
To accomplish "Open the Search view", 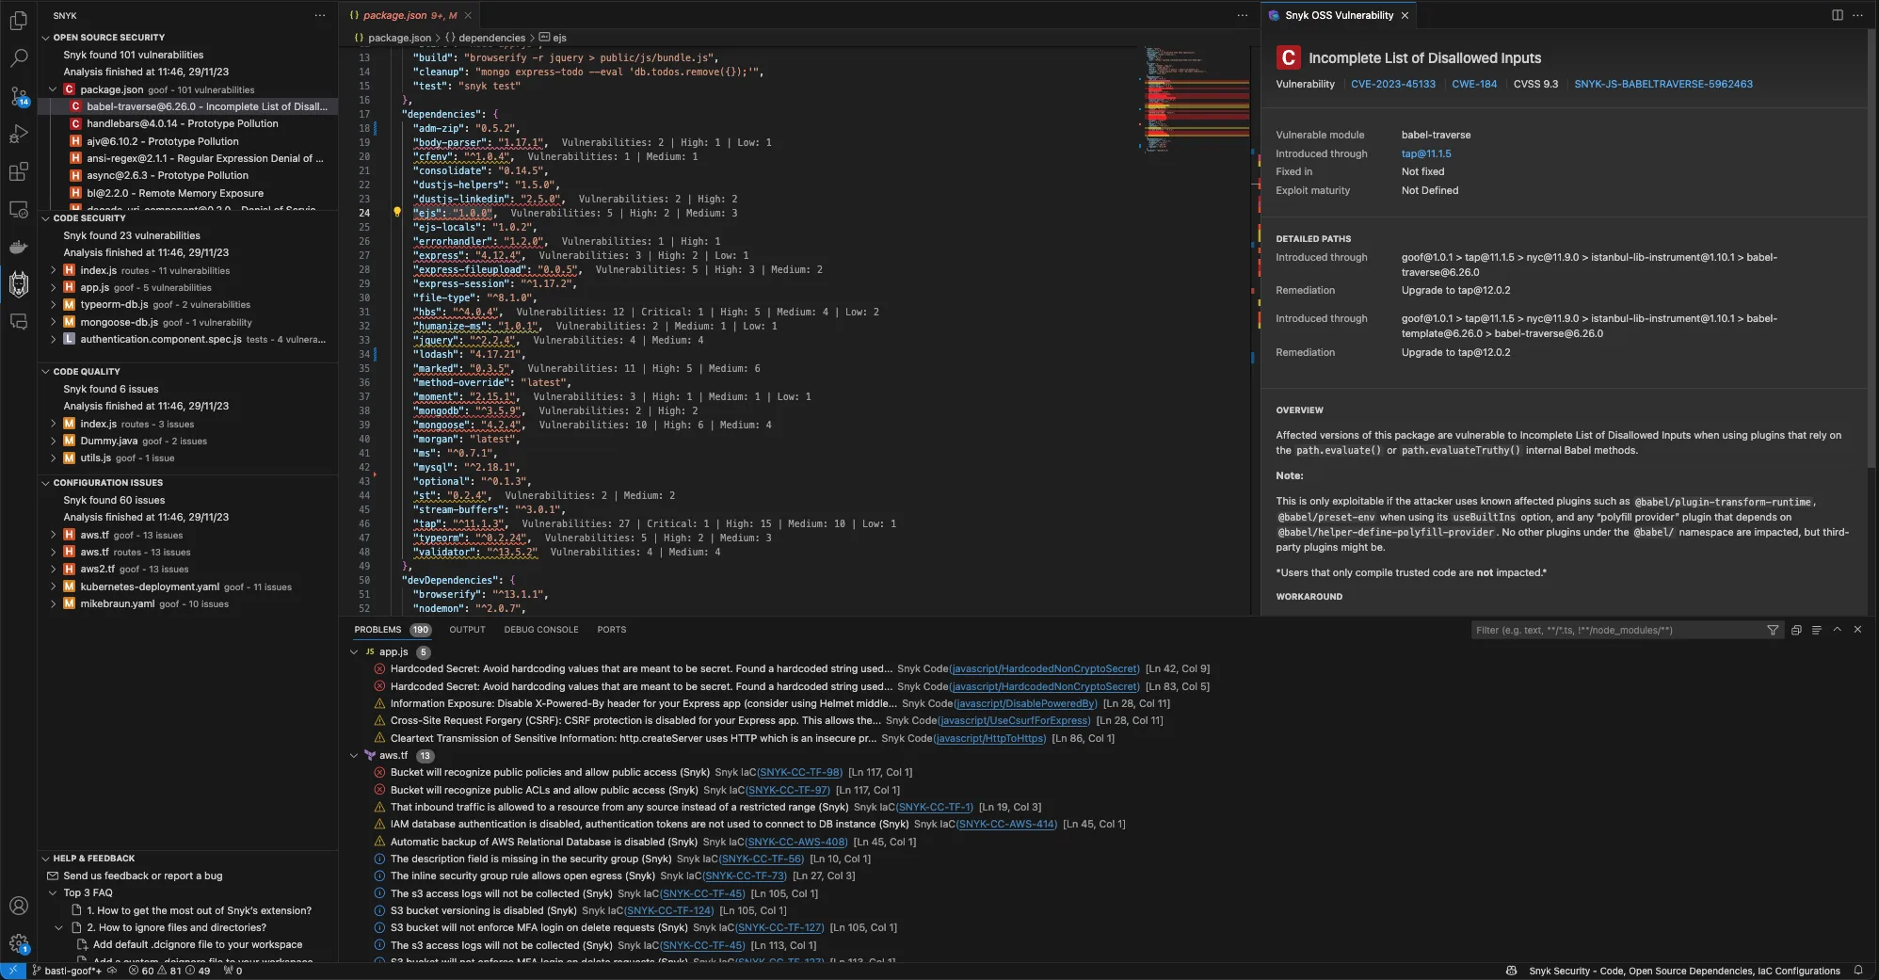I will [x=19, y=57].
